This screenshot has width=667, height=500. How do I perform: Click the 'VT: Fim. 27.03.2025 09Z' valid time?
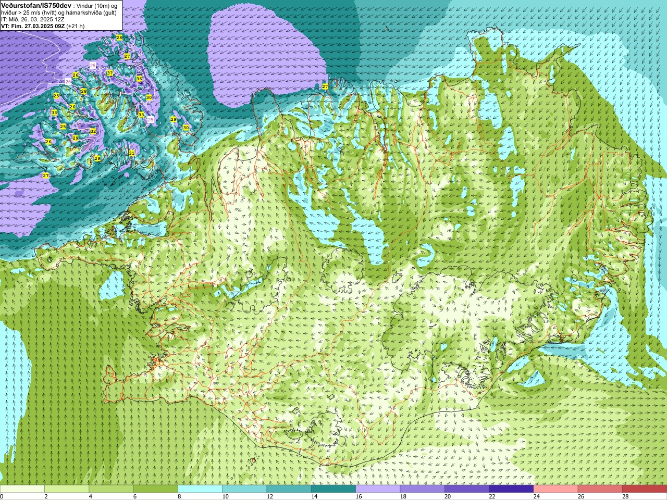click(x=32, y=26)
